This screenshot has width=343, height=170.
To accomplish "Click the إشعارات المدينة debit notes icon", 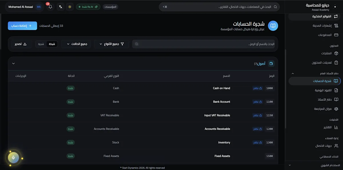I will tap(336, 26).
